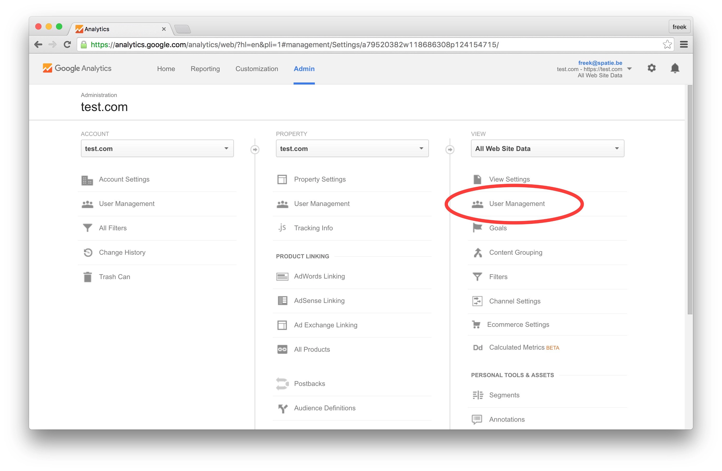Screen dimensions: 722x471
Task: Open View column User Management link
Action: pyautogui.click(x=517, y=204)
